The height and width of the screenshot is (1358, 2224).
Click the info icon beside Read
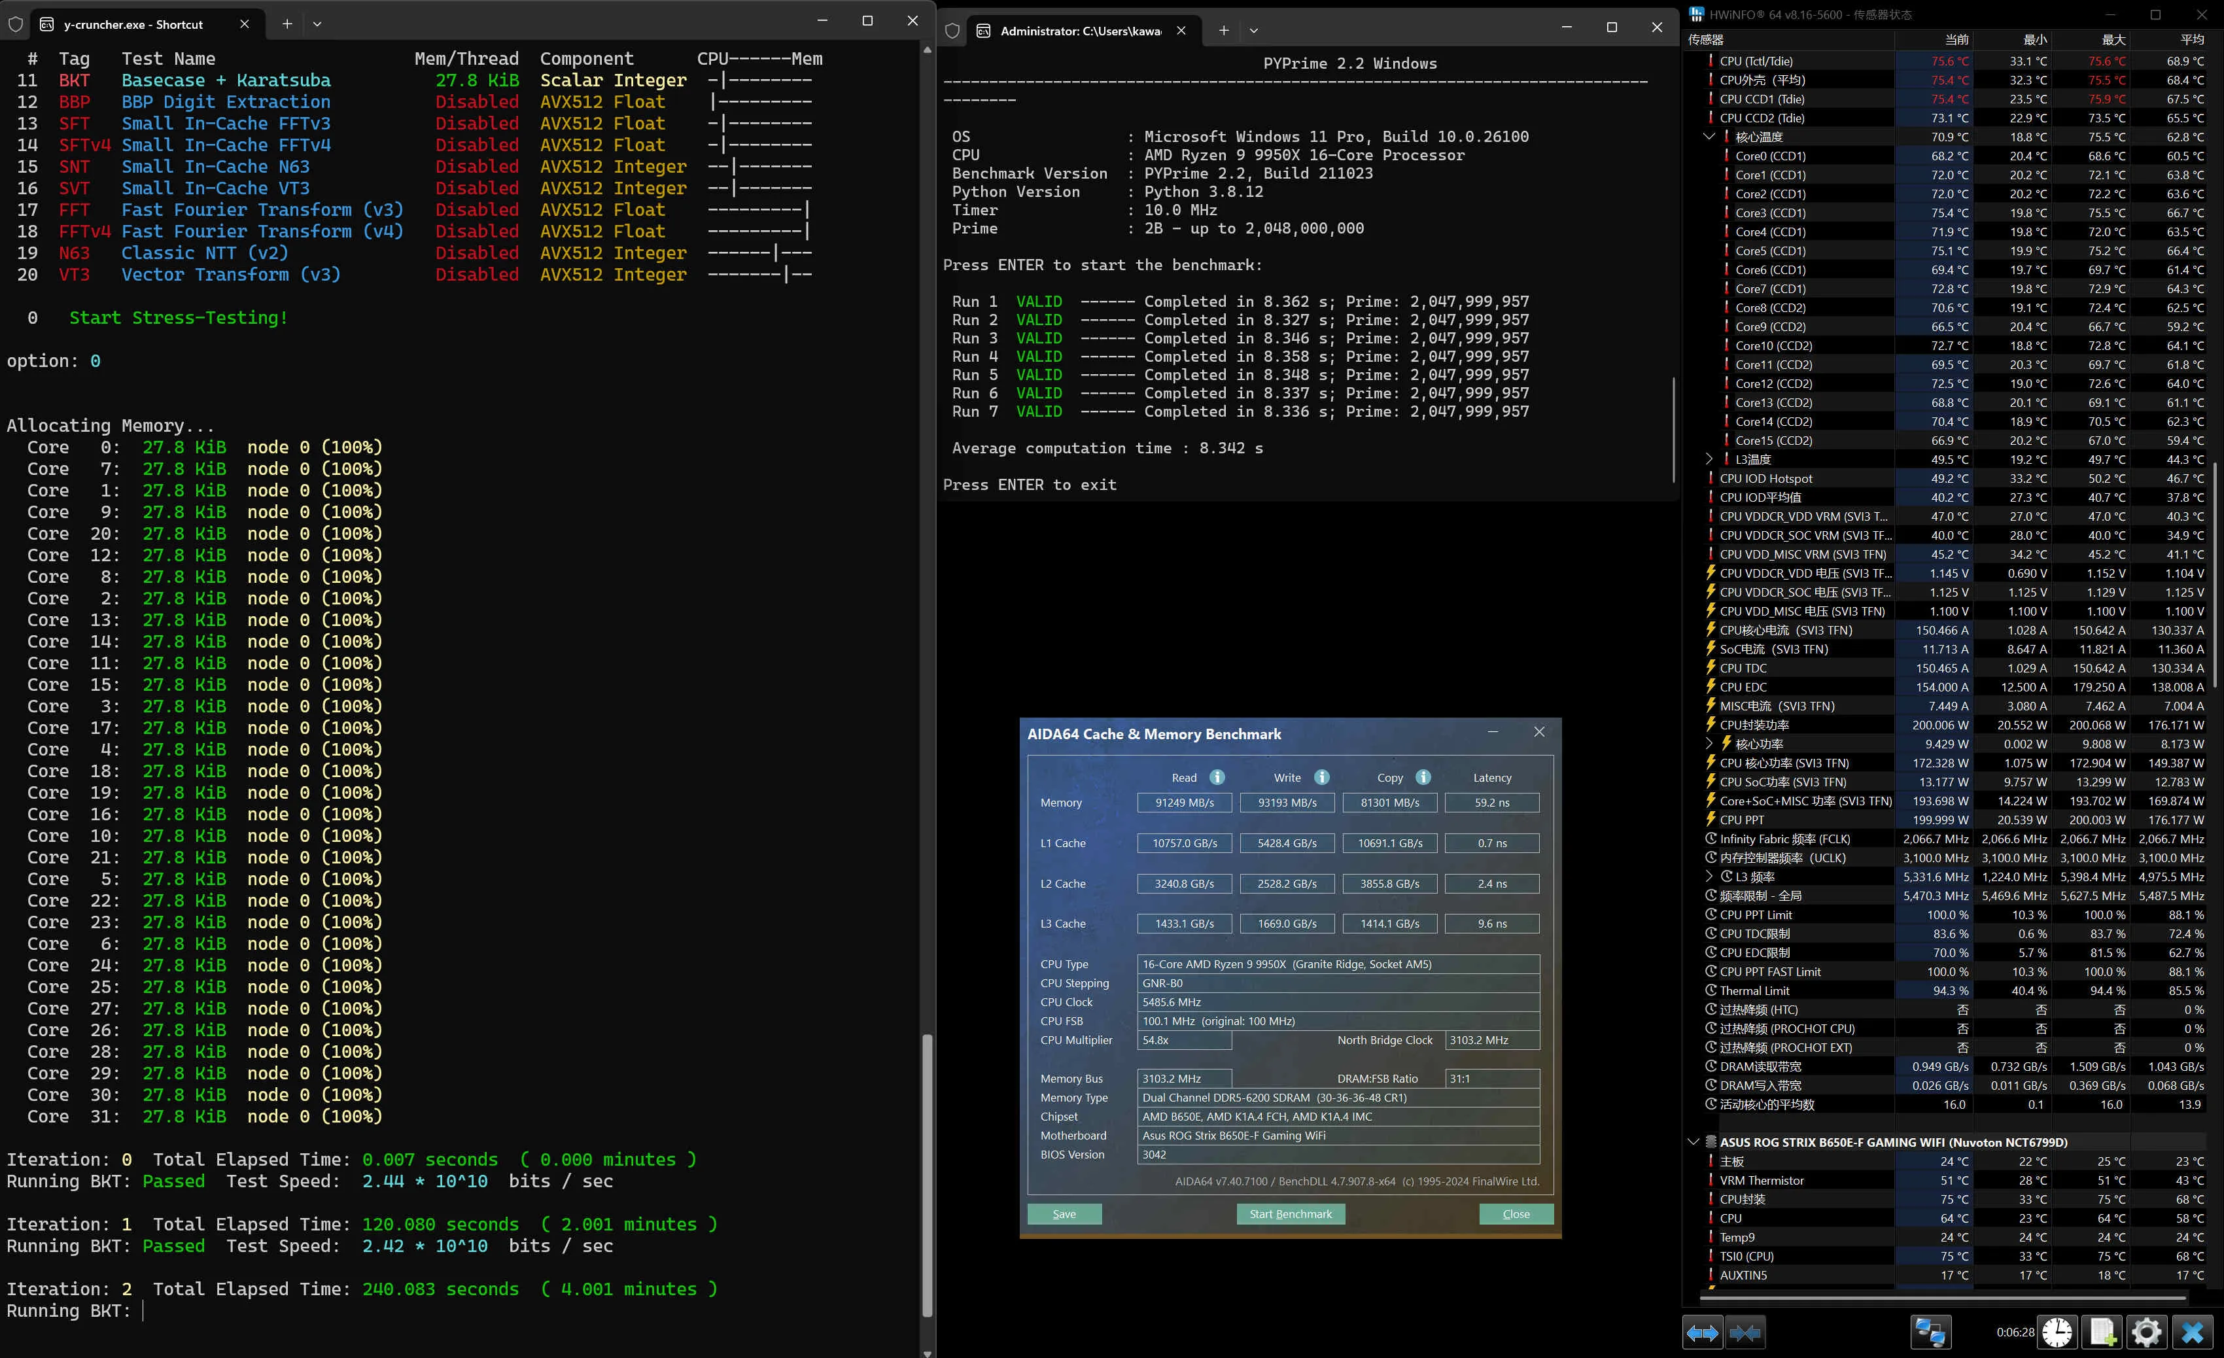1217,777
